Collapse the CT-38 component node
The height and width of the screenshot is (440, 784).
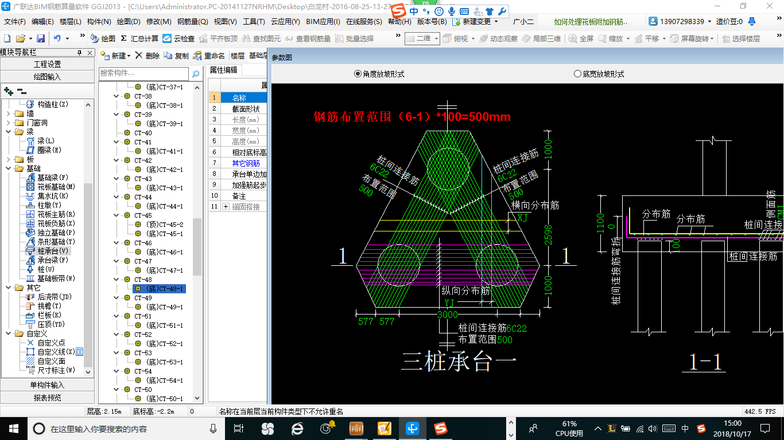[x=117, y=96]
